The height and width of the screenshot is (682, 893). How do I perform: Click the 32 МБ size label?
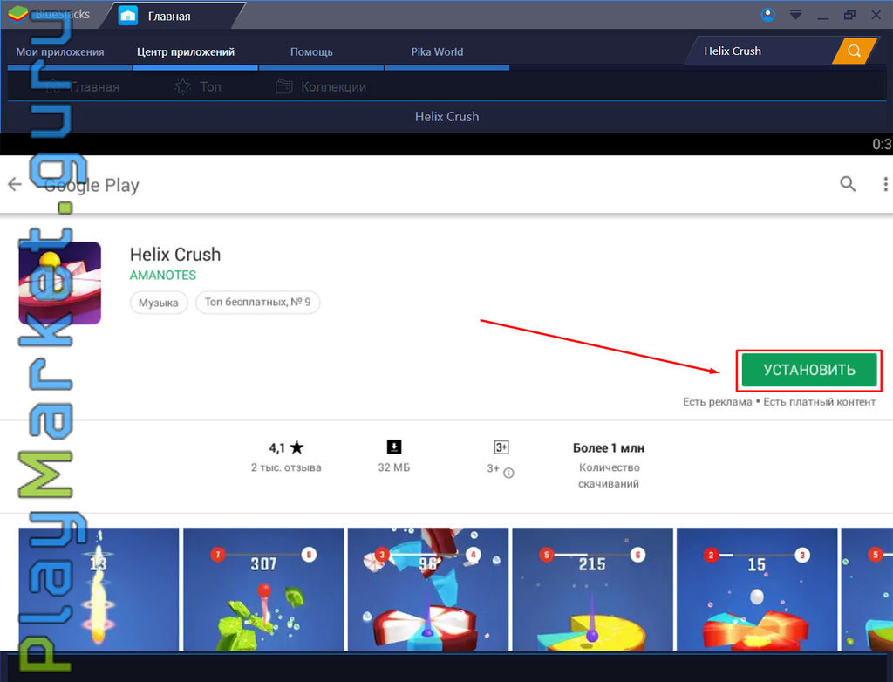click(x=393, y=467)
